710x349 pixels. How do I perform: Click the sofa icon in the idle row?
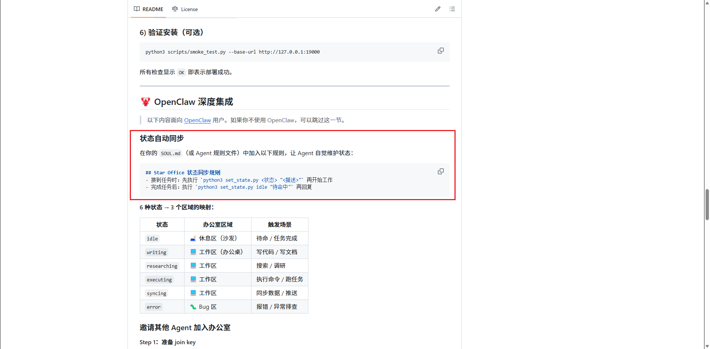193,239
